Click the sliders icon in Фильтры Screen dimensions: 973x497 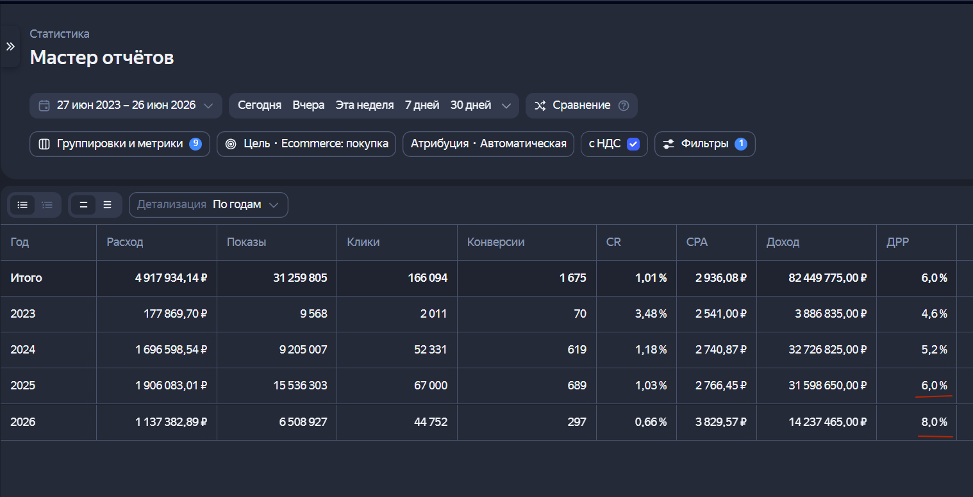[x=669, y=144]
